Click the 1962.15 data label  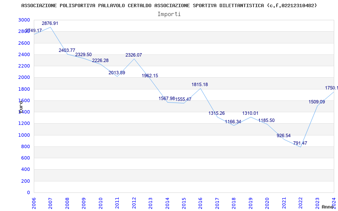(x=150, y=76)
